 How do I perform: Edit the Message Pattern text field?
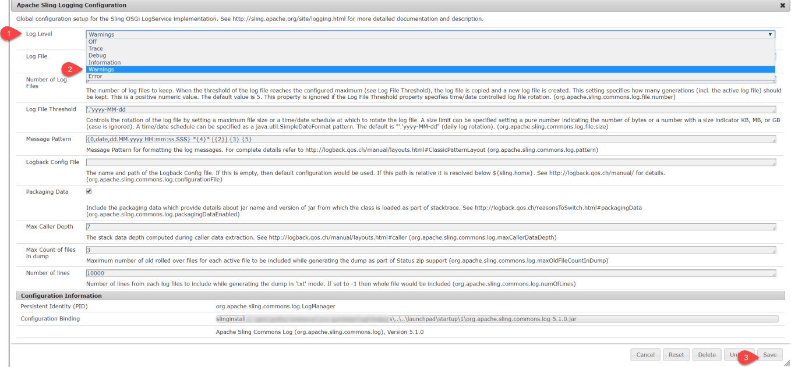click(430, 140)
